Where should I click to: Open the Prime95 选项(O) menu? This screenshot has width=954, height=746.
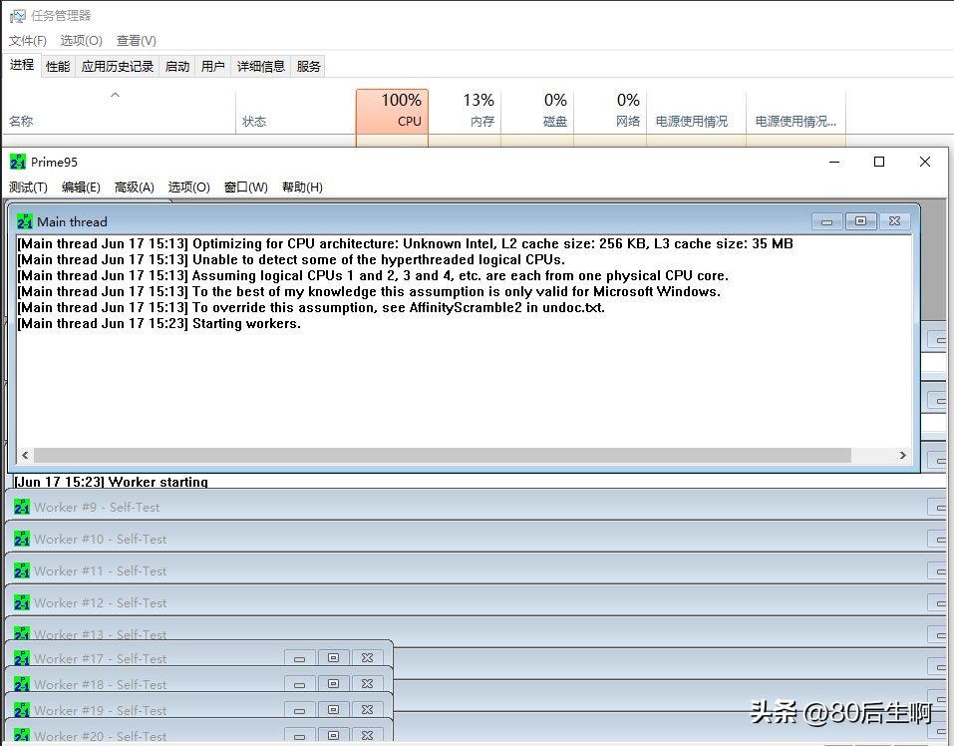(x=188, y=186)
